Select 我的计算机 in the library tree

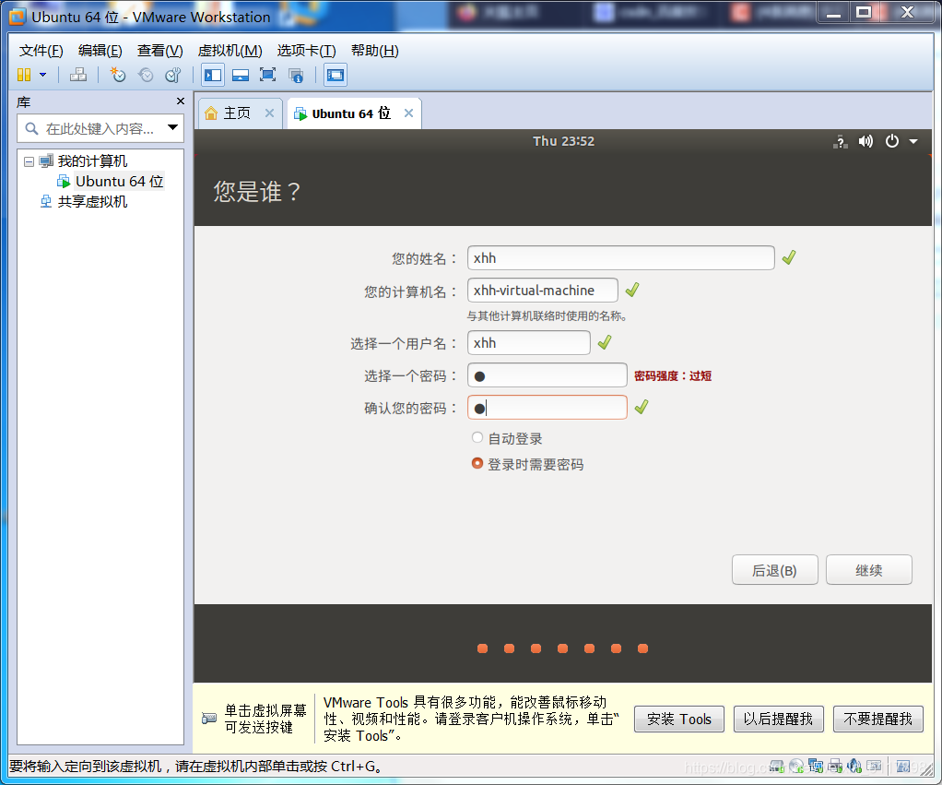click(92, 161)
